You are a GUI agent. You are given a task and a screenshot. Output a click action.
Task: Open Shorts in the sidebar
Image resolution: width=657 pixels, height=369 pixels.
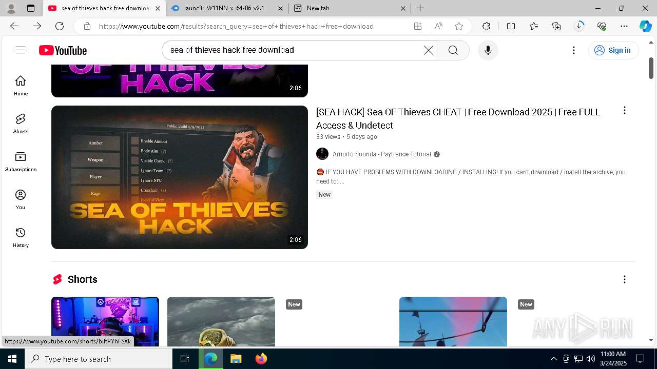(21, 124)
